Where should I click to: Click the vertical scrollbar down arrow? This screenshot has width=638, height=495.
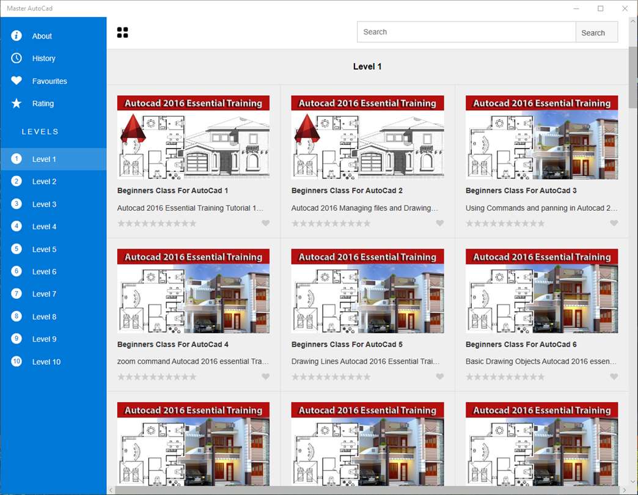point(633,482)
